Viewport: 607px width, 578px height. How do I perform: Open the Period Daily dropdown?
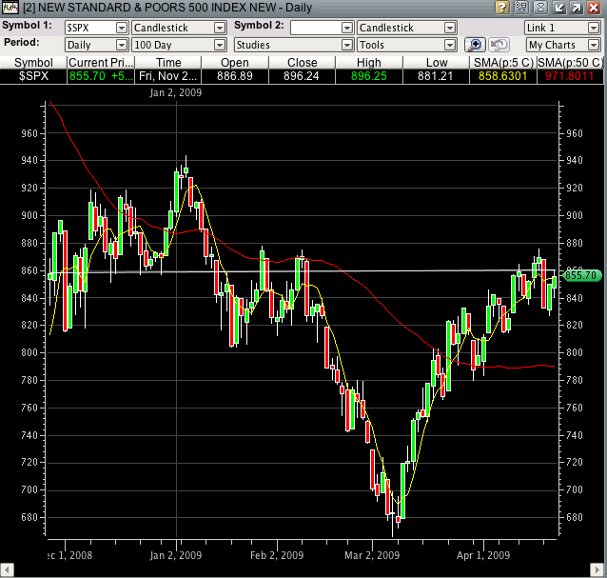[121, 45]
